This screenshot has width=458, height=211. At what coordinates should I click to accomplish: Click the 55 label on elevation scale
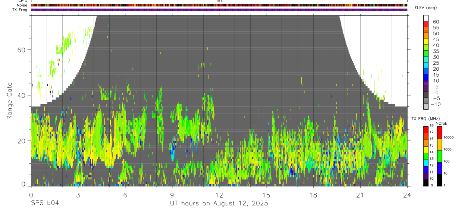click(x=436, y=28)
